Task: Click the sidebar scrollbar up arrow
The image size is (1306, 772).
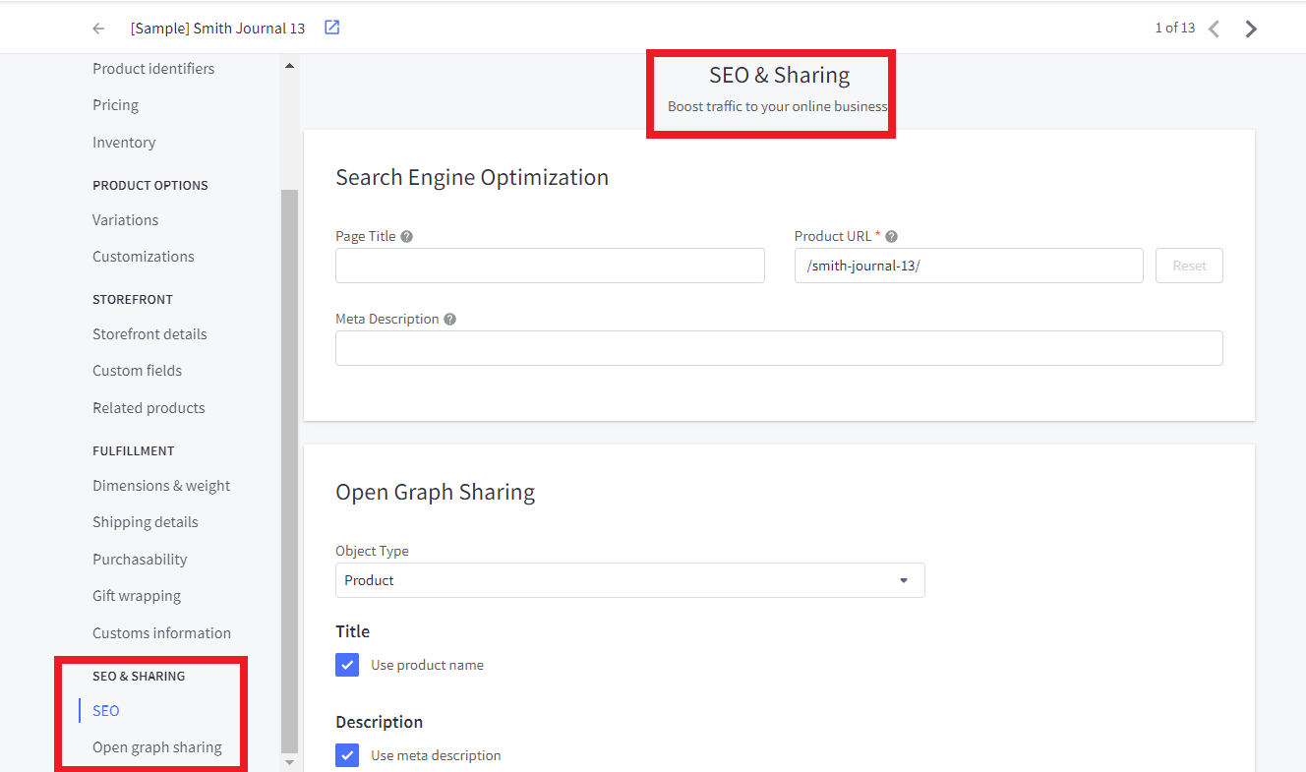Action: tap(289, 66)
